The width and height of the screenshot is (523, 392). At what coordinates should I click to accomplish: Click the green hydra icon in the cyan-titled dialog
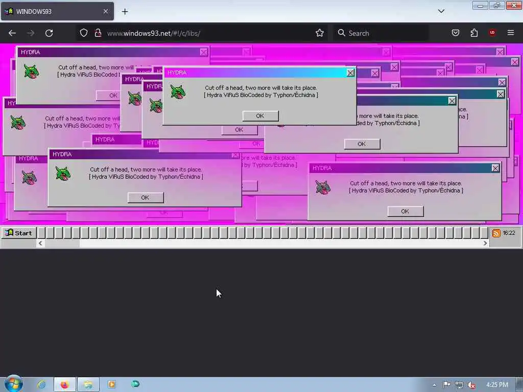click(178, 91)
